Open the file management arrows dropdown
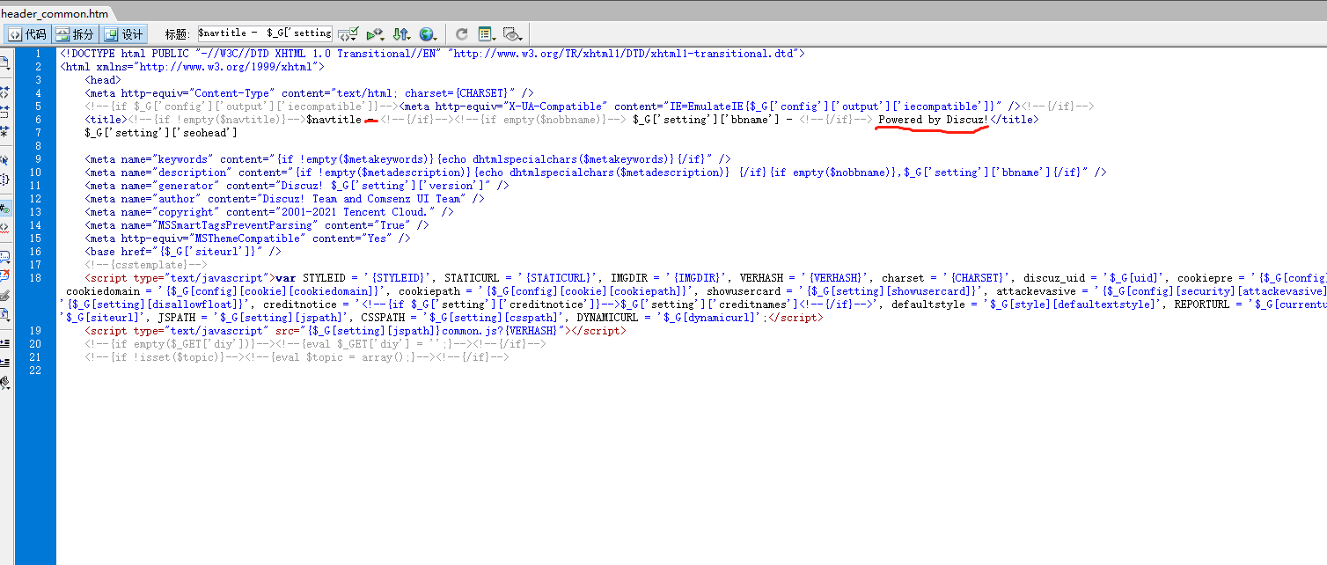 point(401,34)
